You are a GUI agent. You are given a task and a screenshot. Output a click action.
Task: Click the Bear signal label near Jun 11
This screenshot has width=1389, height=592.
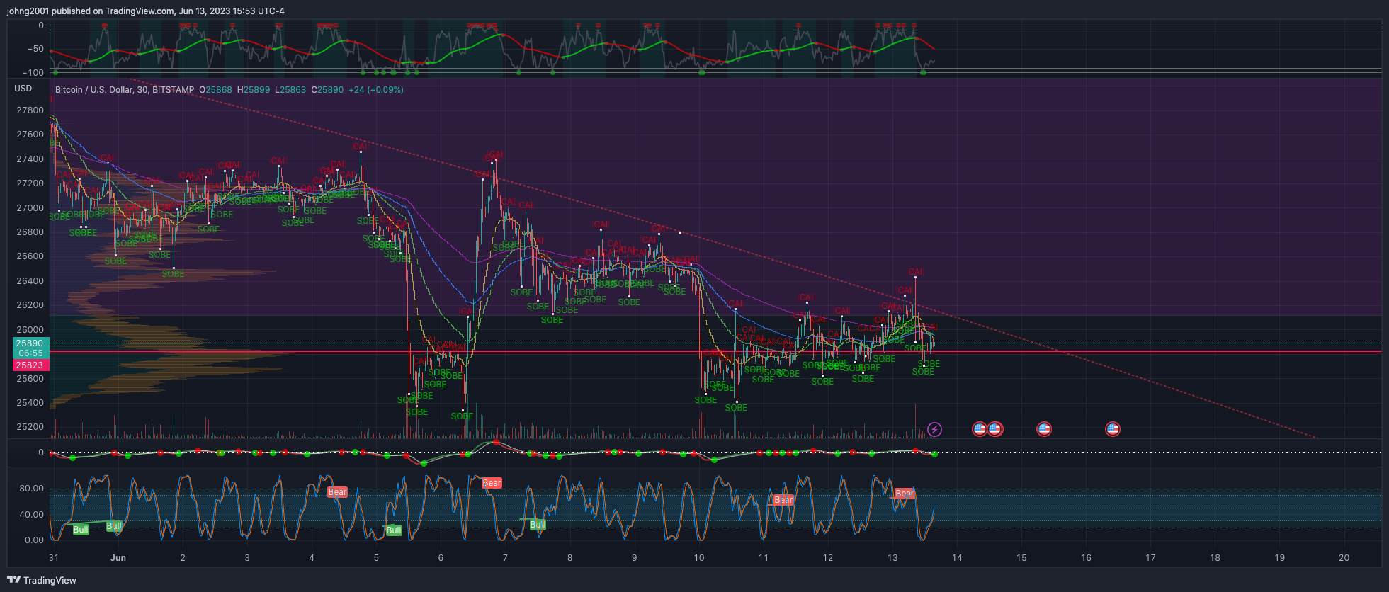coord(783,500)
